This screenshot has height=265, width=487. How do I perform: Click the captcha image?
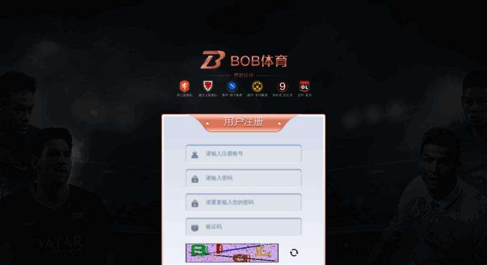pyautogui.click(x=232, y=253)
